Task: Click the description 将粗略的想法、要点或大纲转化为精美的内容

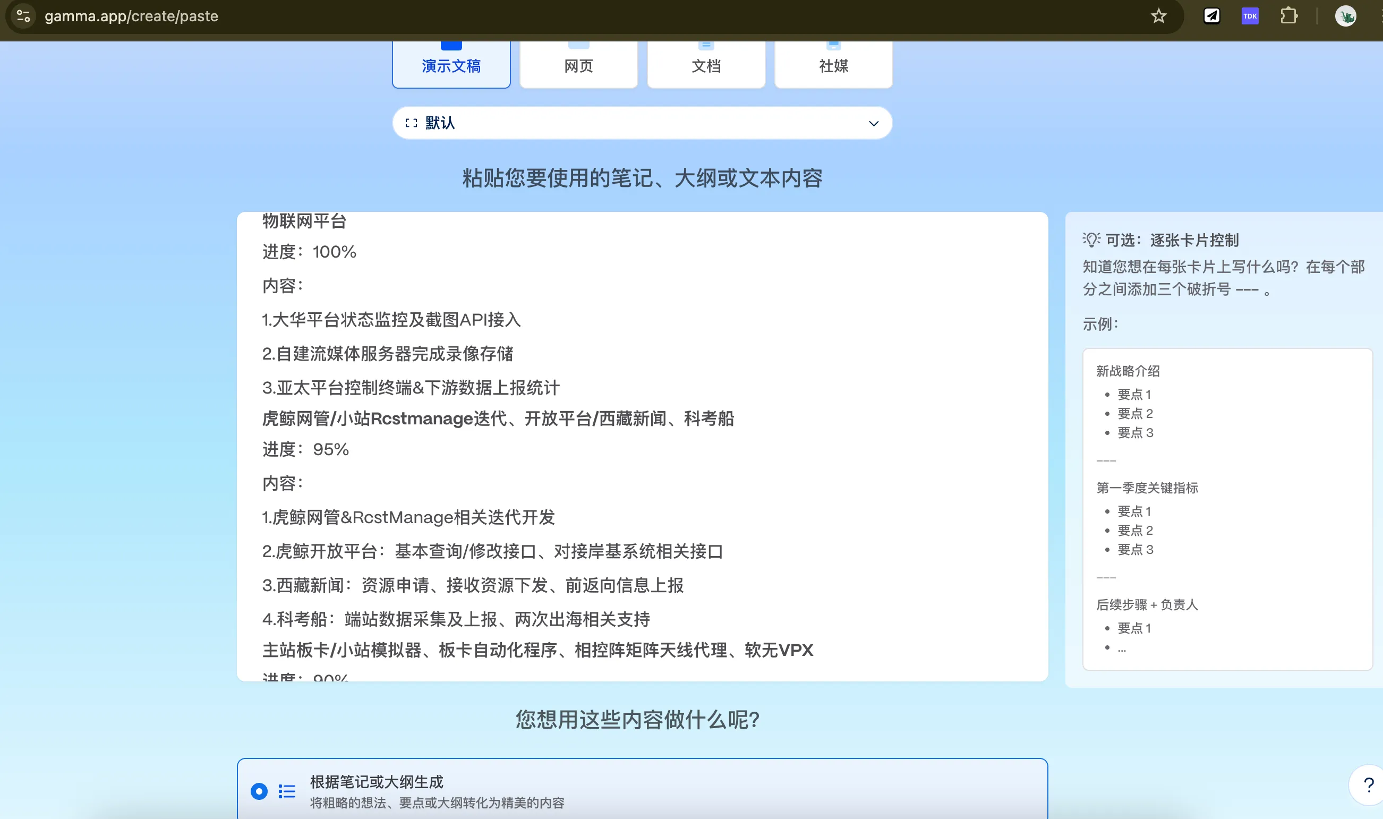Action: pos(437,803)
